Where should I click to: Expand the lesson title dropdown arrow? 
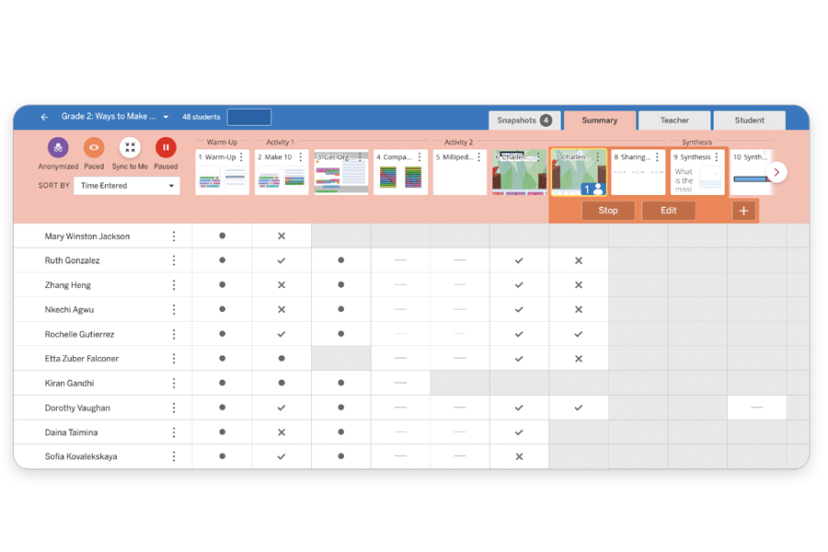point(166,118)
